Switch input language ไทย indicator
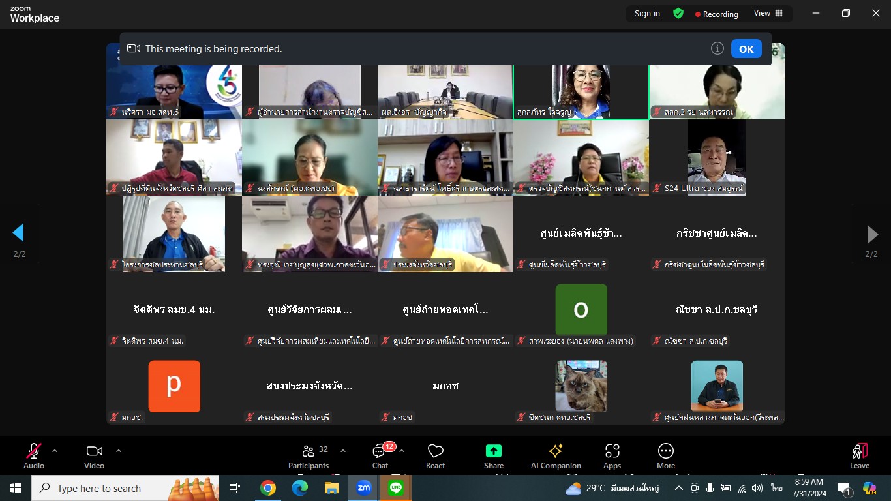 coord(776,488)
